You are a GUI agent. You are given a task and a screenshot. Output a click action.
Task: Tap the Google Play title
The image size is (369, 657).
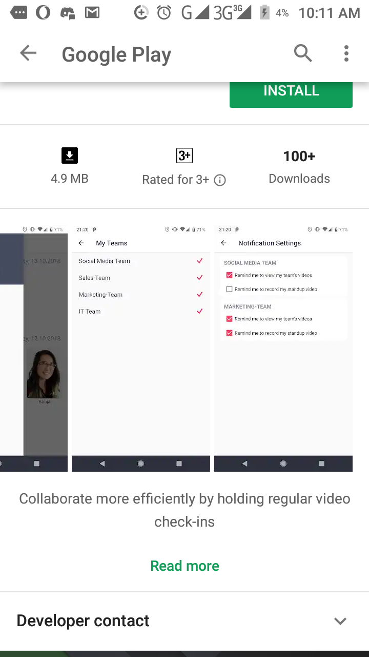[116, 54]
